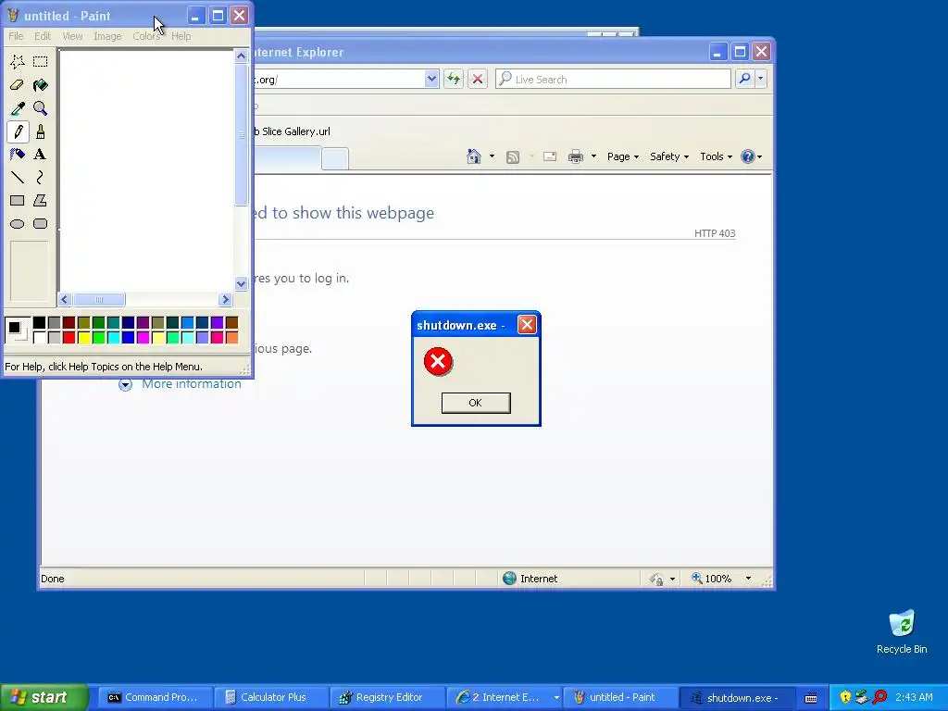948x711 pixels.
Task: Open the Colors menu in Paint
Action: click(146, 36)
